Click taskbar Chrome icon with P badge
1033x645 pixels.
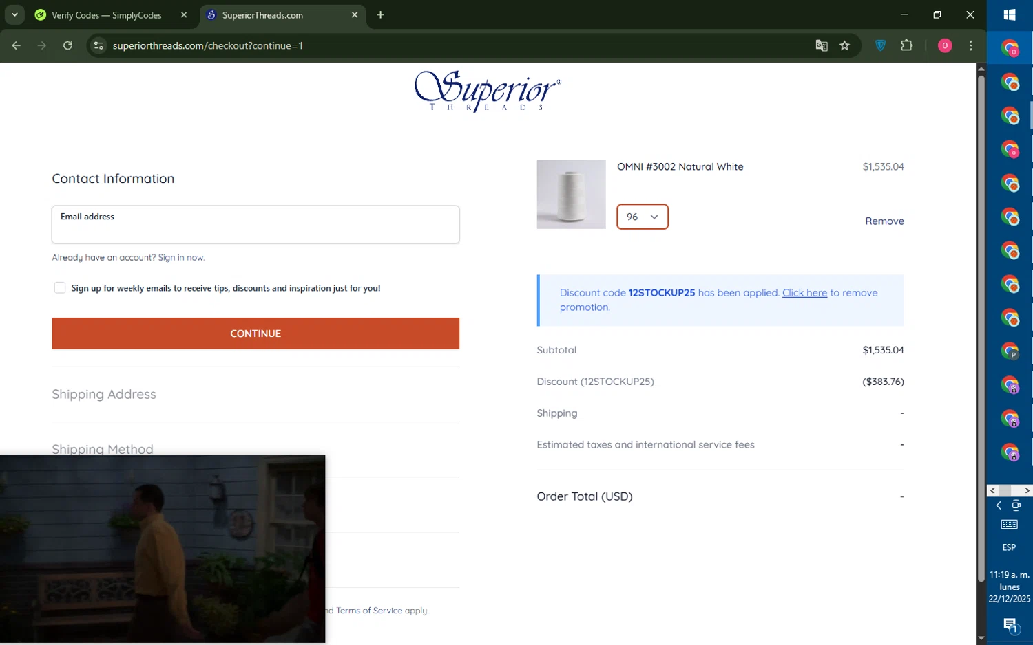(1010, 351)
